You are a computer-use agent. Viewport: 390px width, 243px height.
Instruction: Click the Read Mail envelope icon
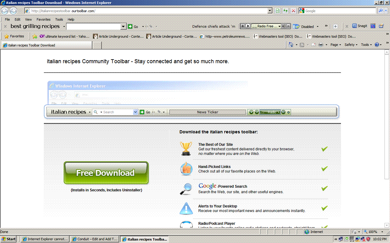[x=313, y=45]
